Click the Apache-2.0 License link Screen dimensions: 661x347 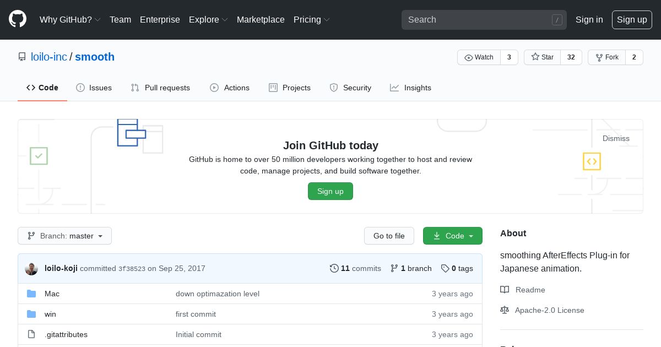(x=549, y=310)
